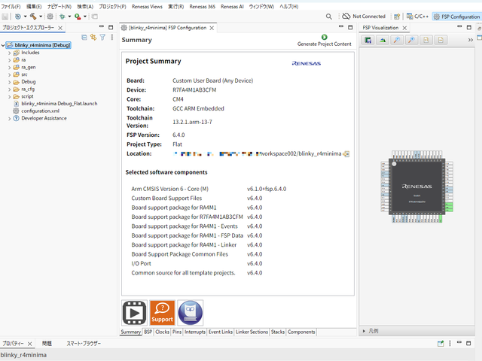Viewport: 482px width, 361px height.
Task: Zoom out in FSP Visualization
Action: pyautogui.click(x=397, y=40)
